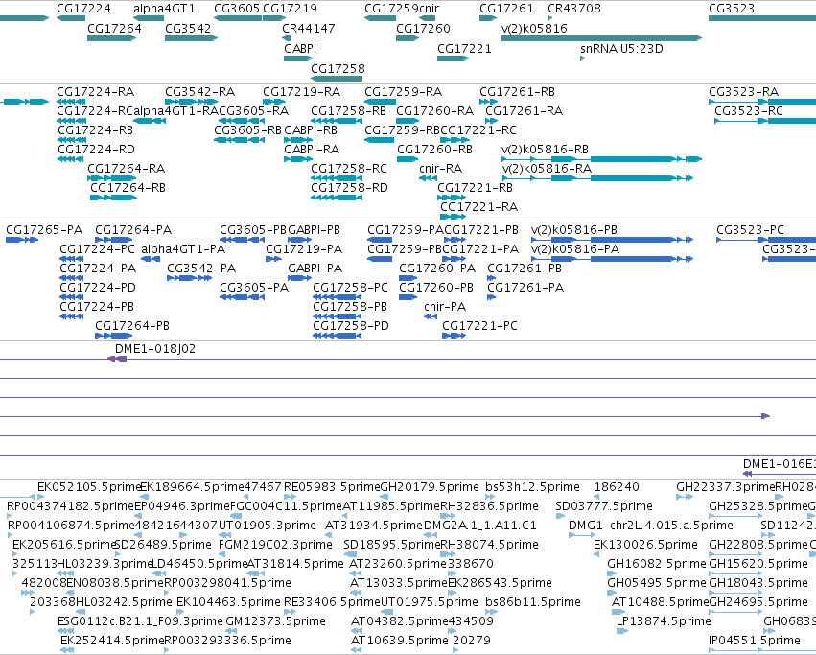
Task: Select transcript v(2)k05816-RA label
Action: click(x=547, y=168)
